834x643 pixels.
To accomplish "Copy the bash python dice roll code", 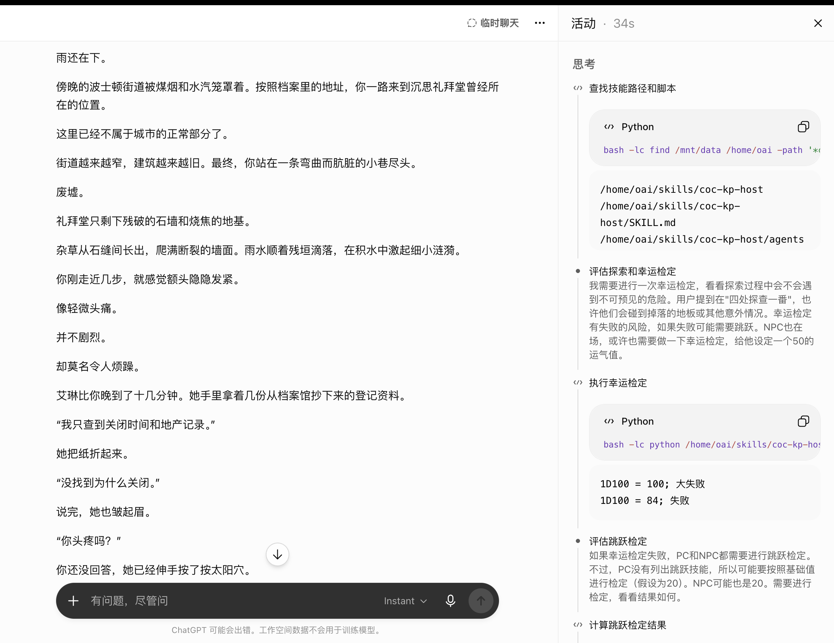I will point(803,421).
